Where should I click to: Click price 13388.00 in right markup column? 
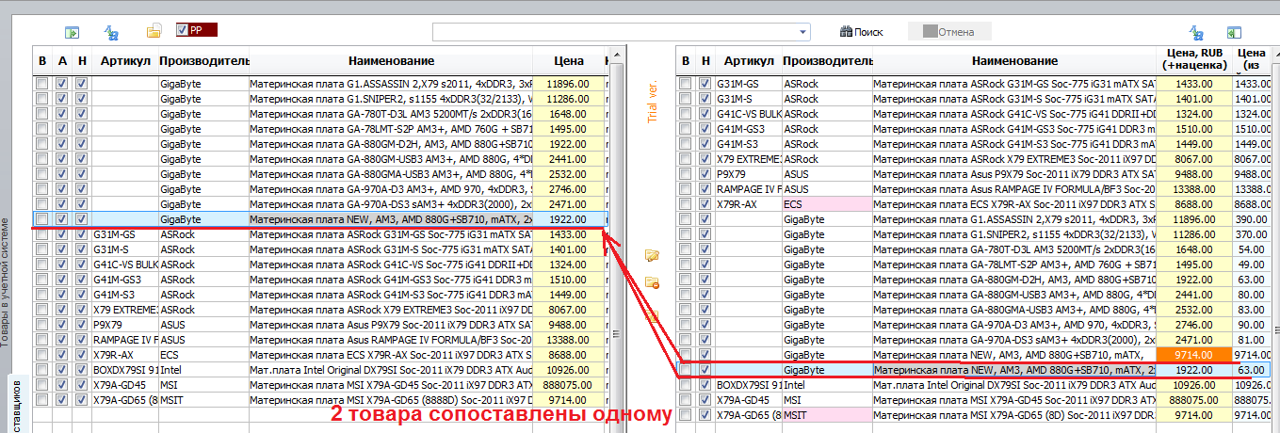click(1194, 189)
